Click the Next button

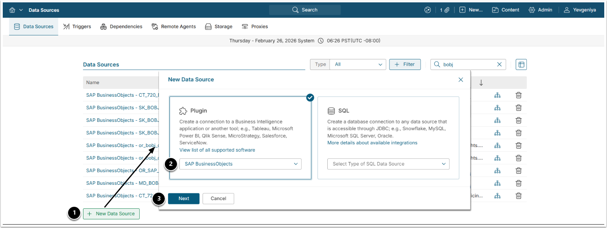click(x=184, y=199)
